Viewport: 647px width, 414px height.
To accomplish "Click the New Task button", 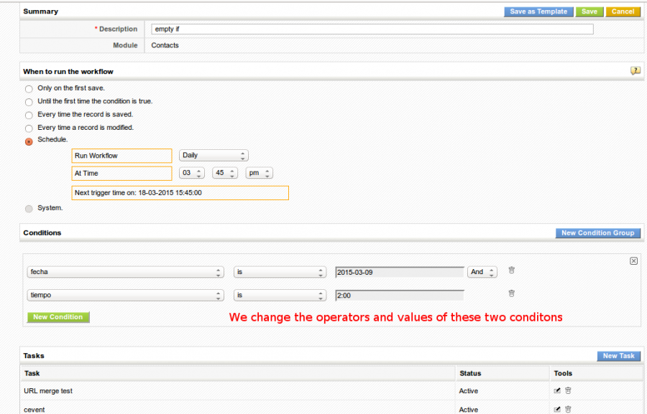I will point(618,356).
